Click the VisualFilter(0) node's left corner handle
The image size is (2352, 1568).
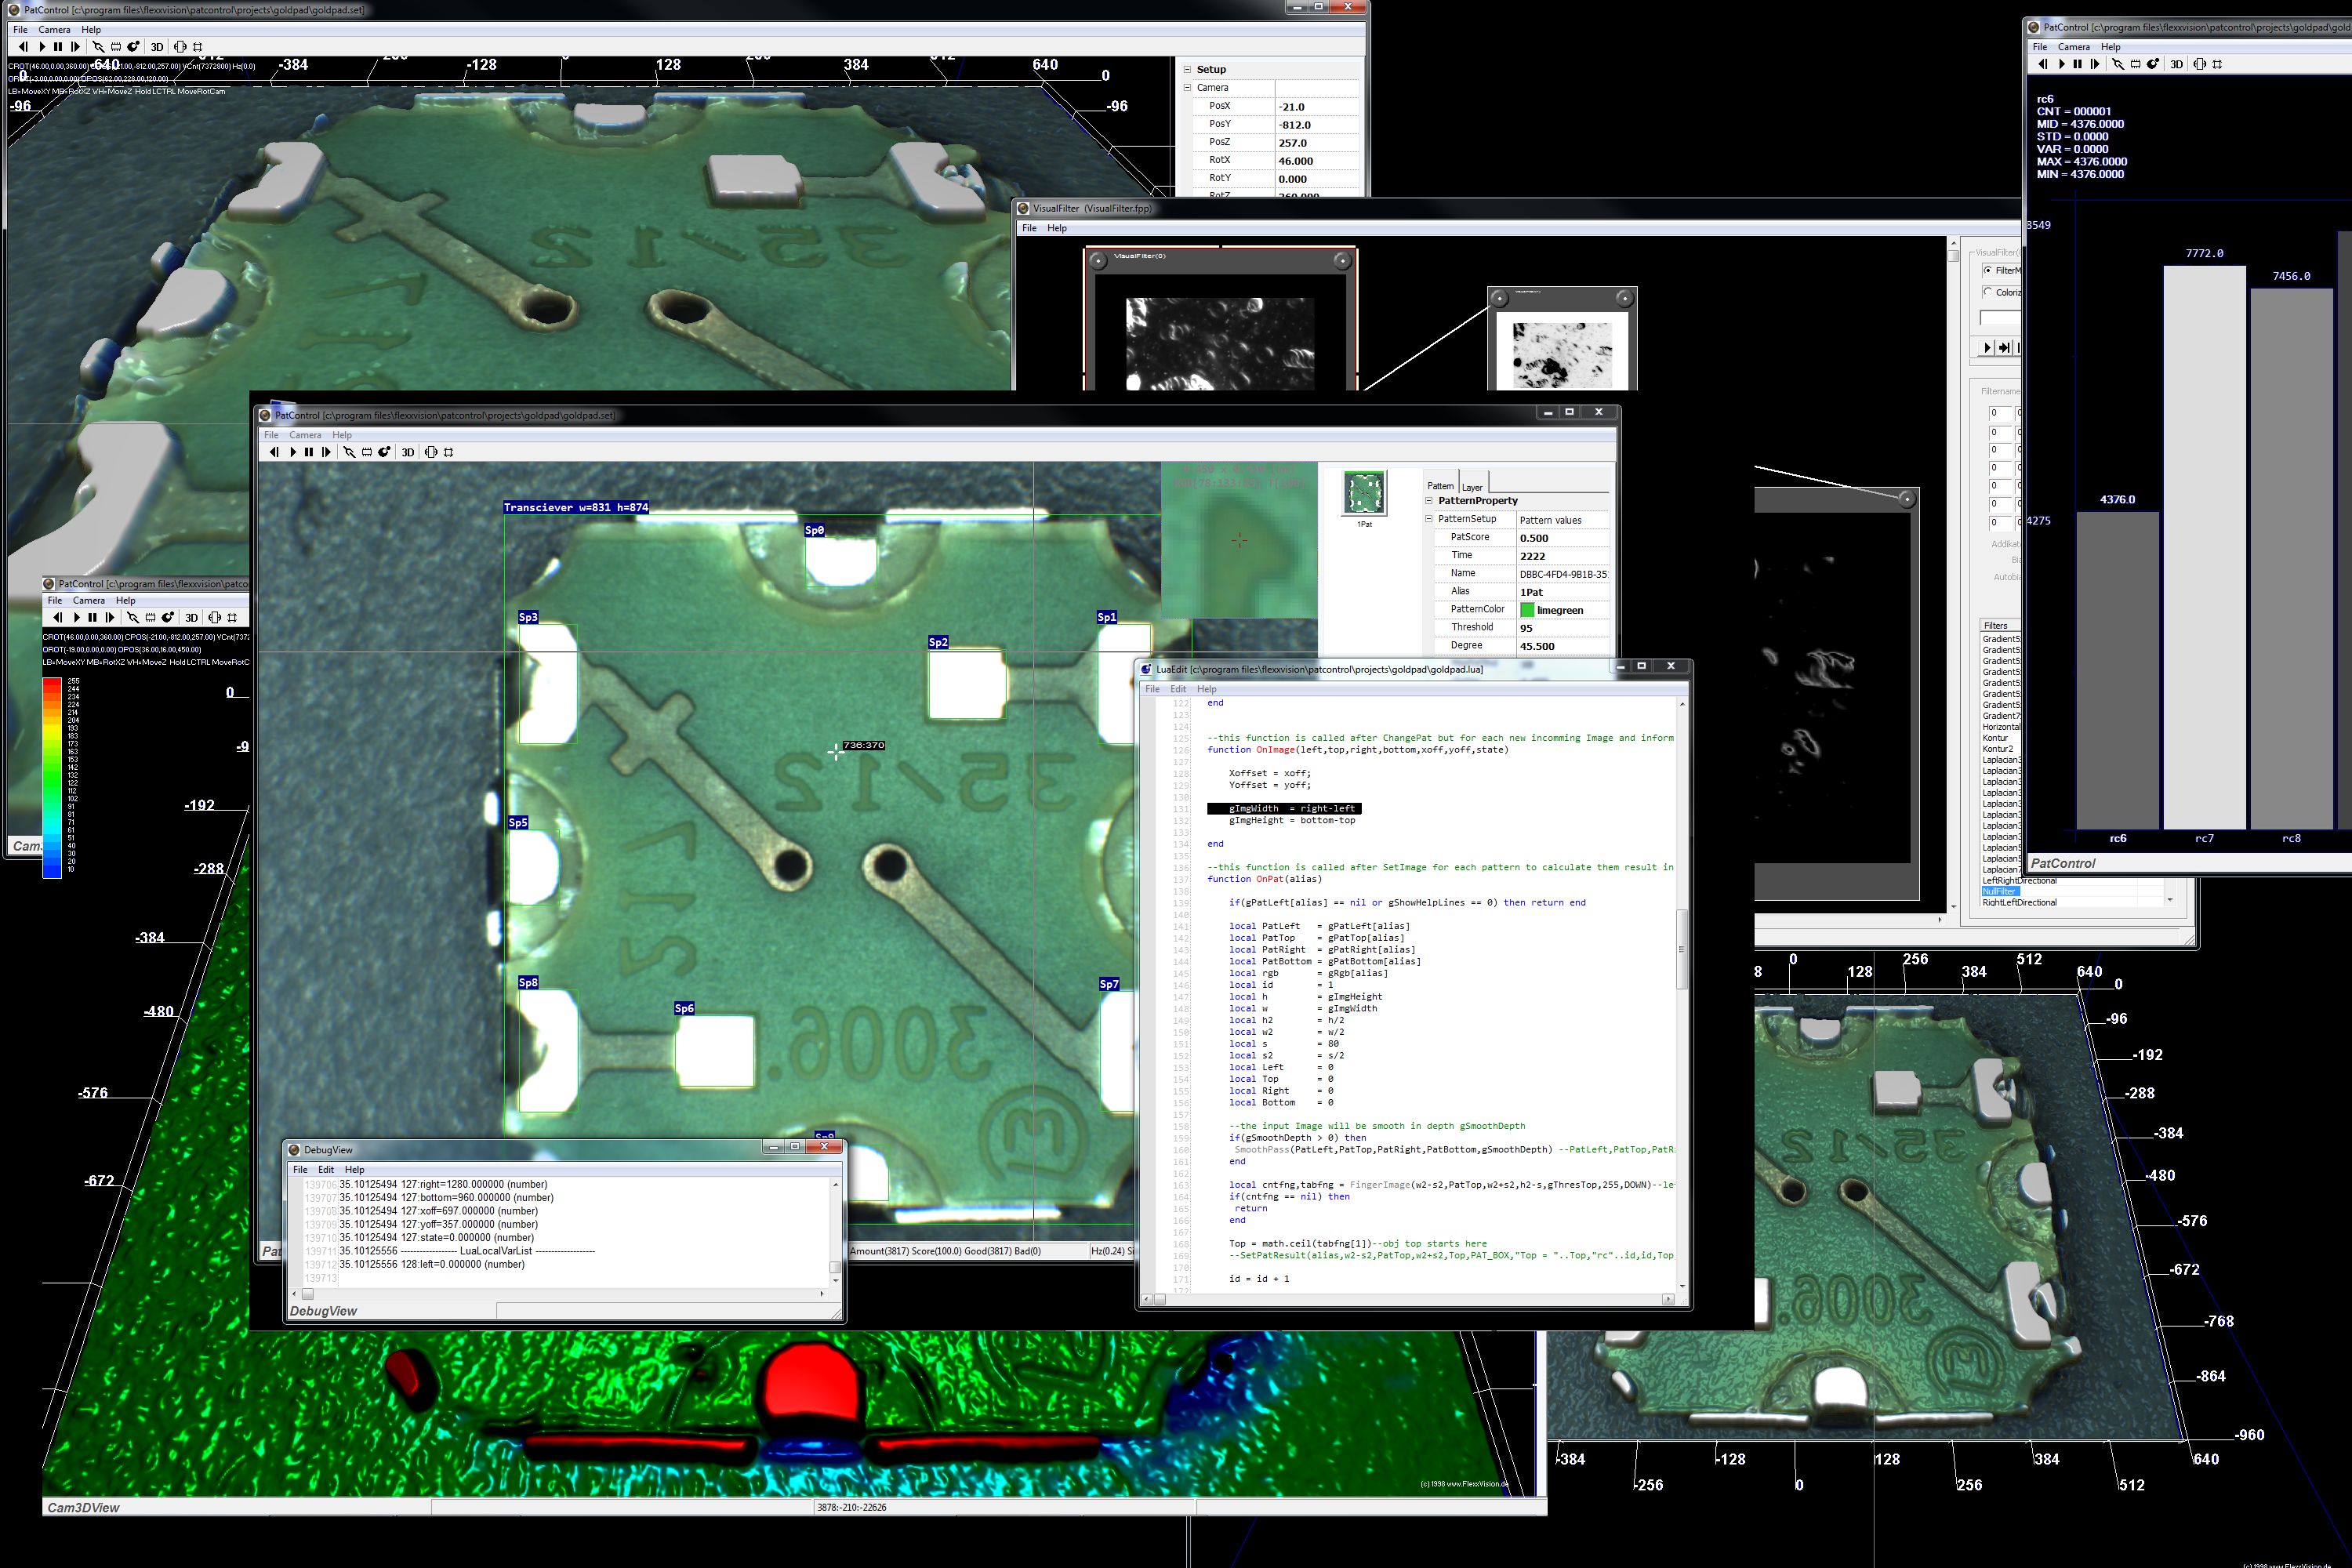point(1098,260)
